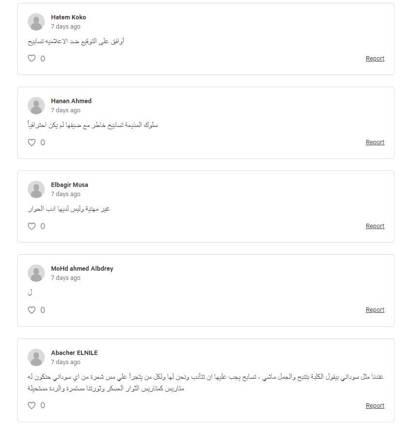Click the name Elbagir Musa
Viewport: 408px width, 429px height.
70,184
